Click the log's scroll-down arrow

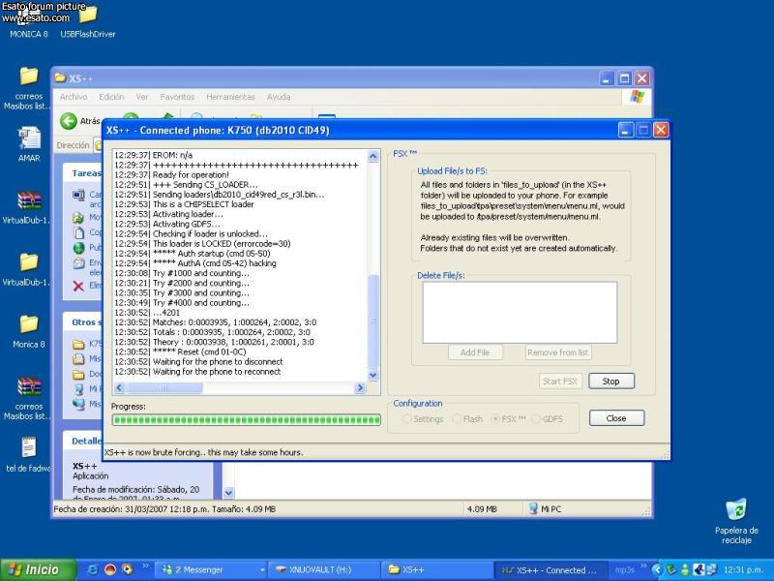(x=373, y=375)
